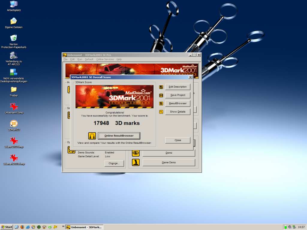
Task: Open the File menu
Action: [x=65, y=59]
